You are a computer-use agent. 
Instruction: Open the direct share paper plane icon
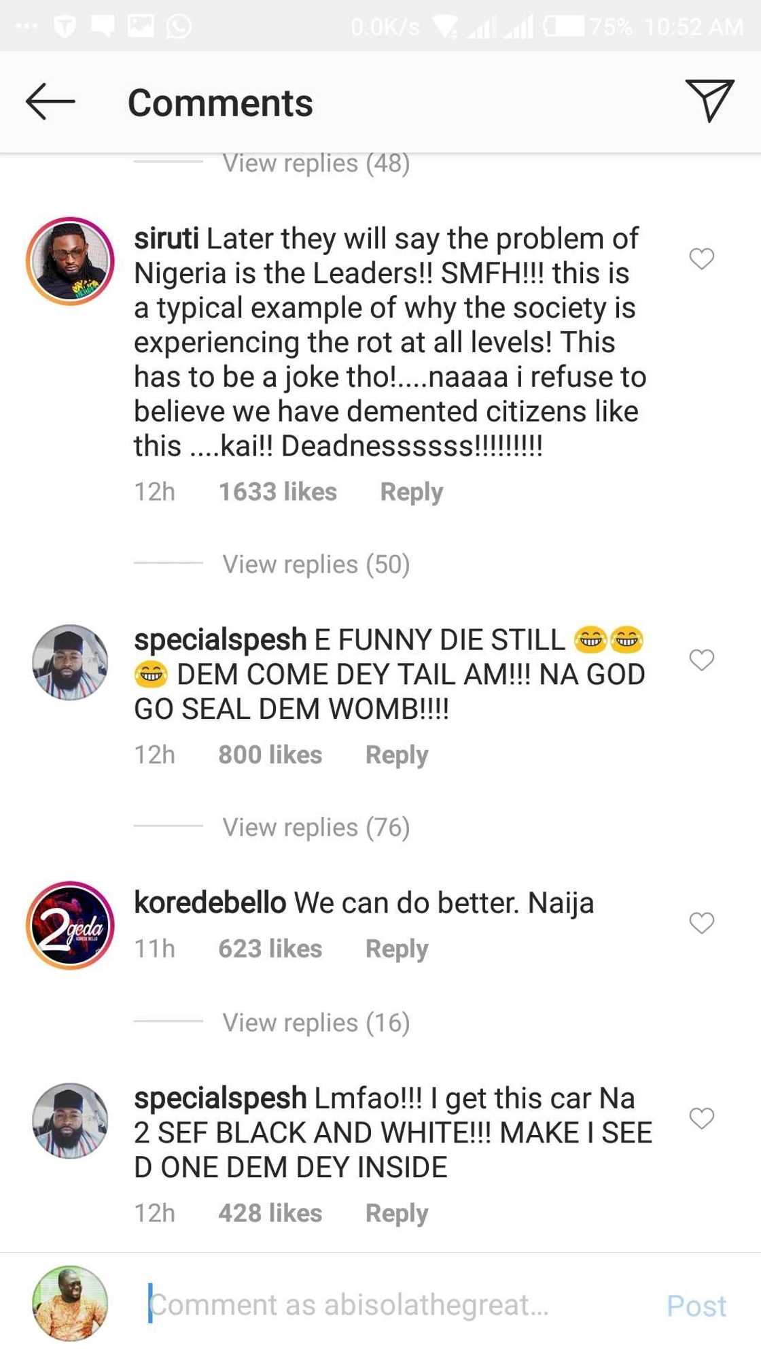point(709,102)
